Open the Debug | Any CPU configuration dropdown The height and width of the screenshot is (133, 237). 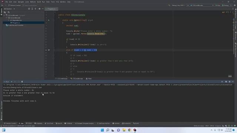(178, 5)
